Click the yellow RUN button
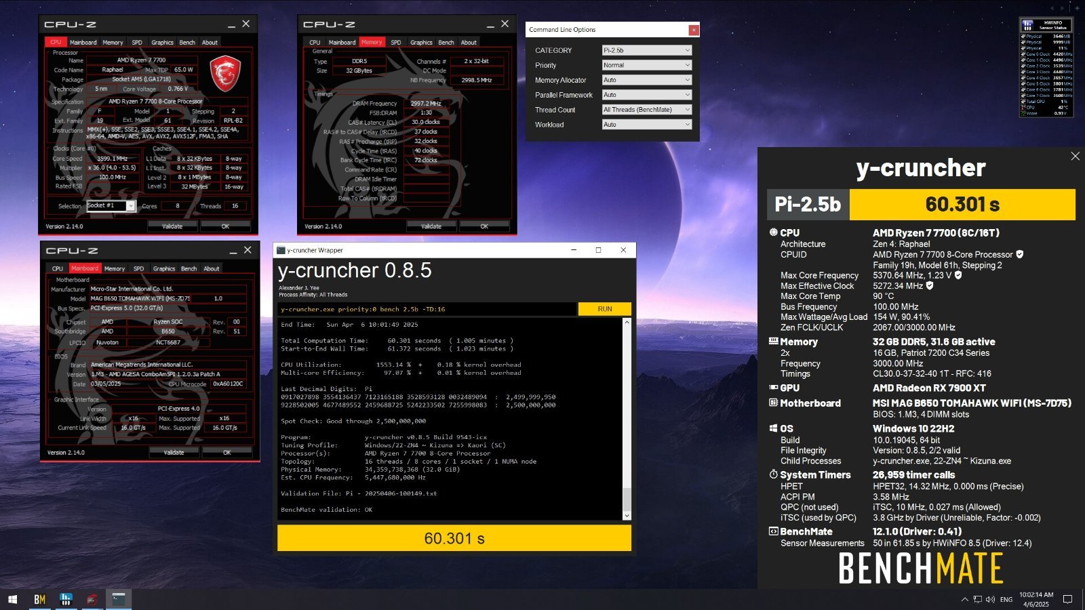Image resolution: width=1085 pixels, height=610 pixels. click(605, 309)
